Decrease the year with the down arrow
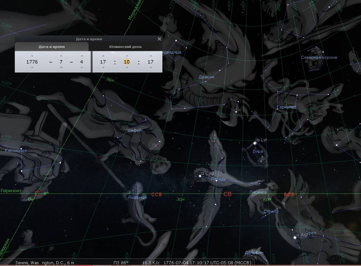The height and width of the screenshot is (266, 361). [x=32, y=67]
